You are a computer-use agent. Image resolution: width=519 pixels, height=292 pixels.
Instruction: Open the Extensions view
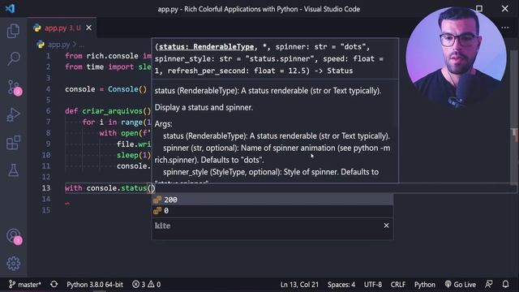13,143
